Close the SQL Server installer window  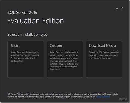tap(121, 8)
